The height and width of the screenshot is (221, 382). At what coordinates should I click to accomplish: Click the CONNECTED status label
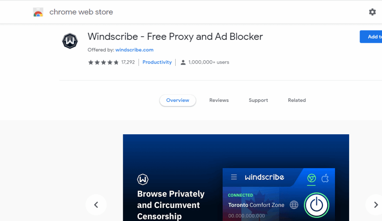[x=241, y=195]
